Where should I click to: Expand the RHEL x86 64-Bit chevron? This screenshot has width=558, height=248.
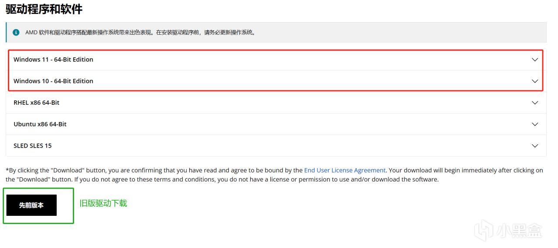pos(535,103)
